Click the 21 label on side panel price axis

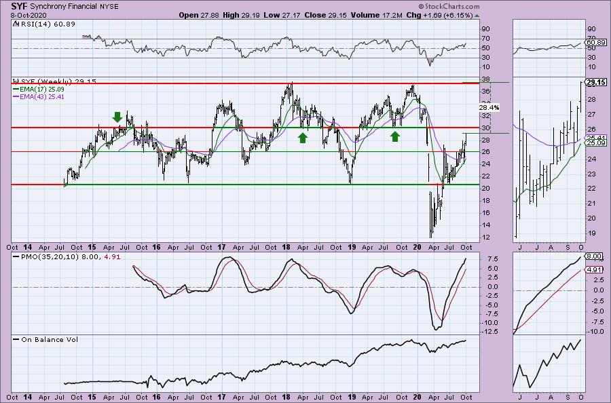(592, 204)
